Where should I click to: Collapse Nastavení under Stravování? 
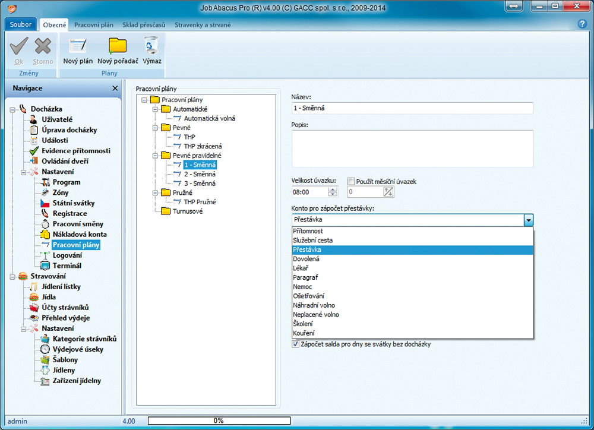(24, 328)
